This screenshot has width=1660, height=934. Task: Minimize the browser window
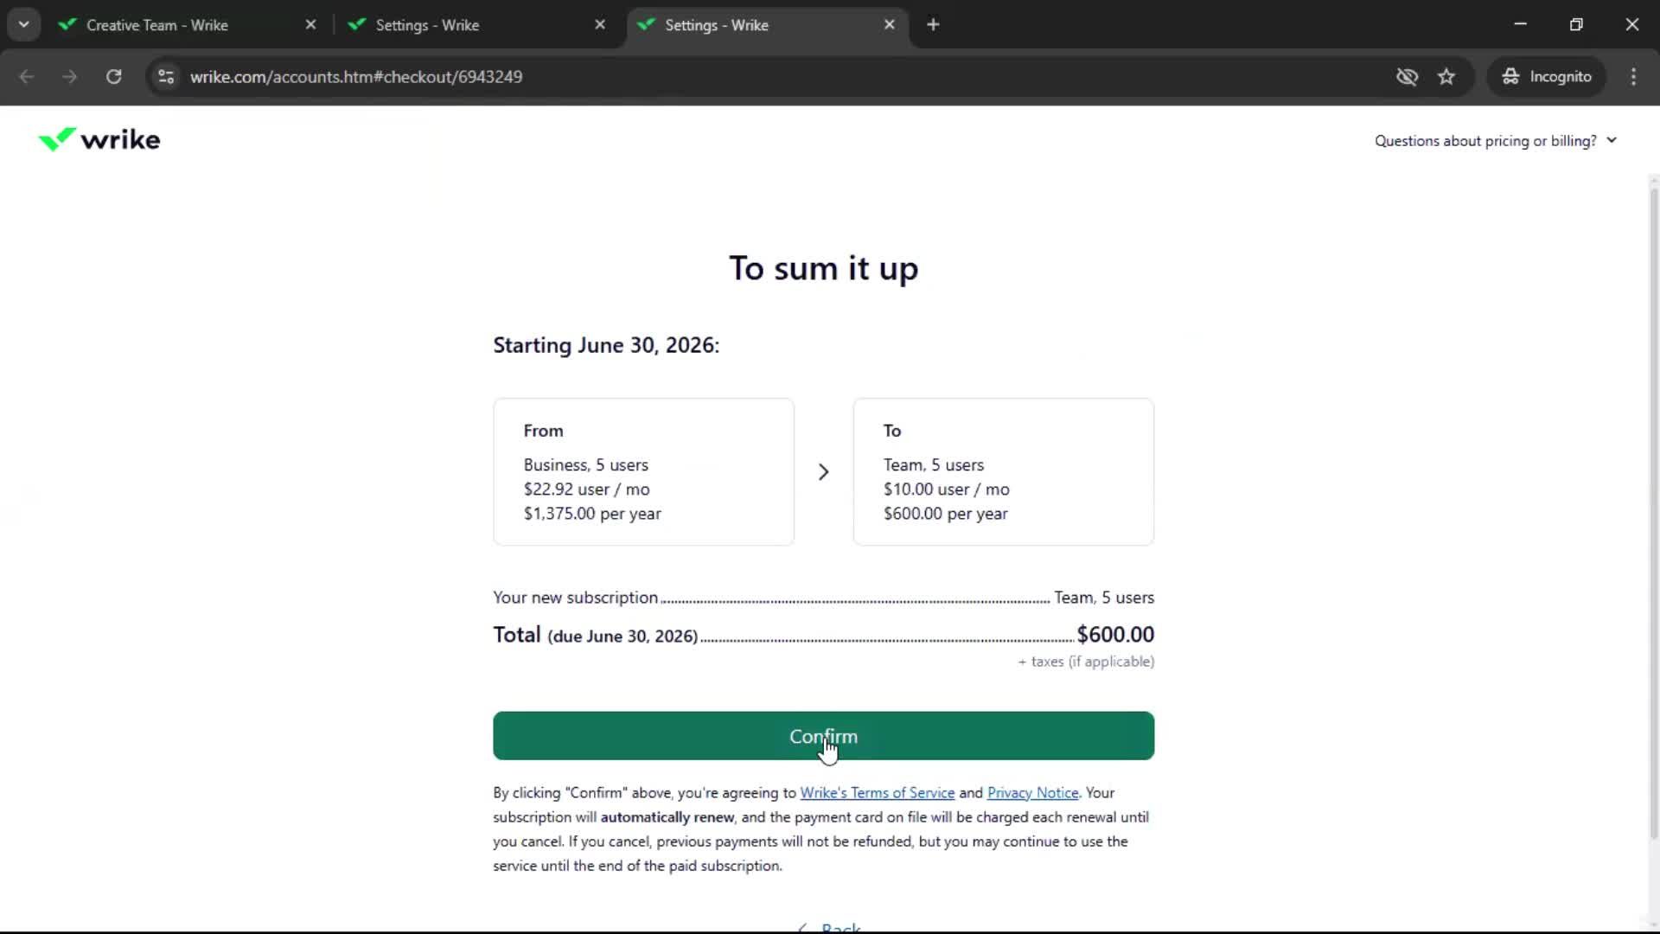pos(1520,24)
